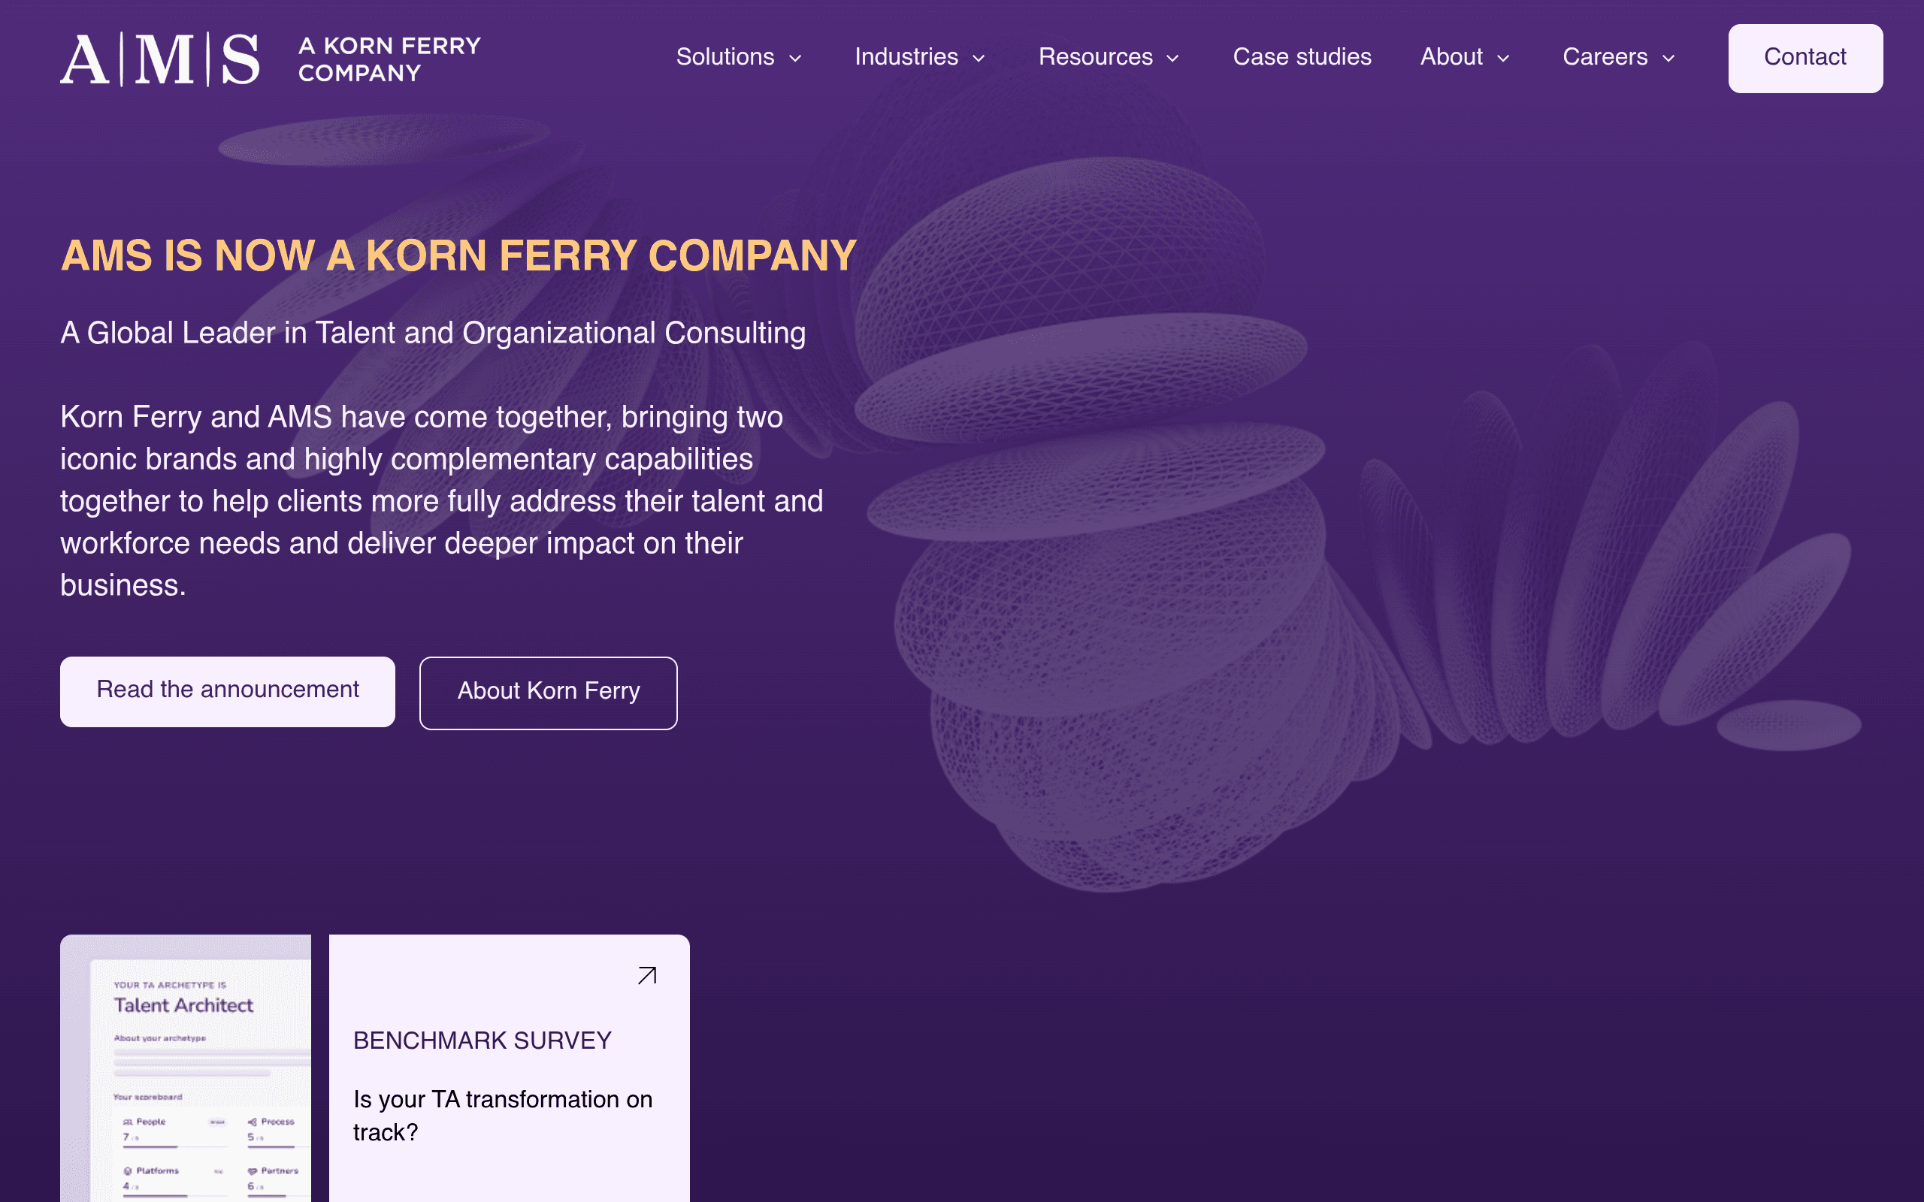Image resolution: width=1924 pixels, height=1202 pixels.
Task: Click 'Is your TA transformation on track?' text
Action: [503, 1116]
